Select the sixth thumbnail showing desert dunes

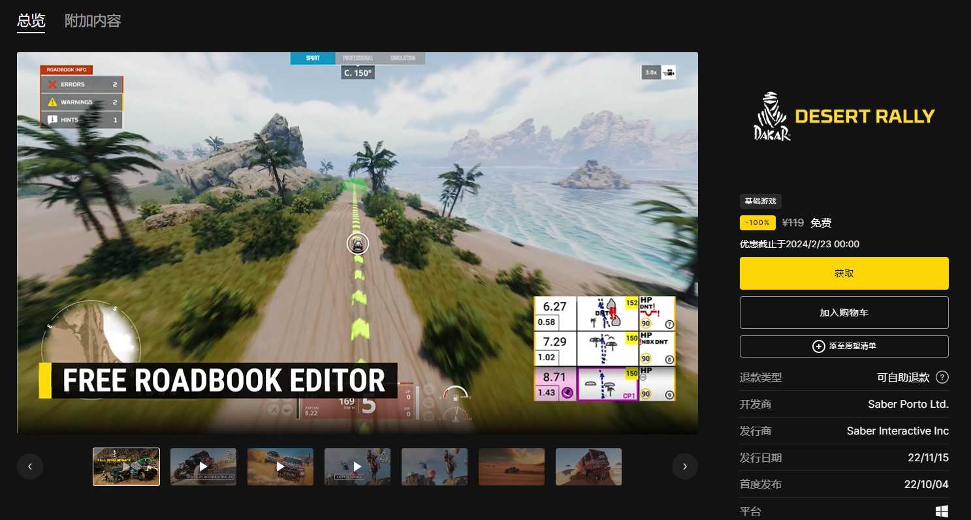[511, 466]
